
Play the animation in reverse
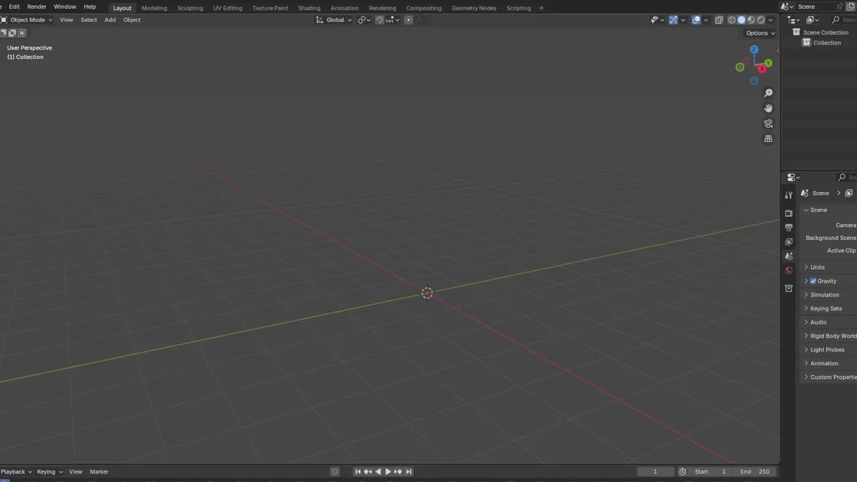(x=378, y=472)
